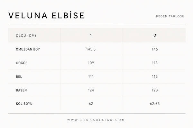Select the 111 bel value
Image resolution: width=193 pixels, height=128 pixels.
(x=91, y=76)
